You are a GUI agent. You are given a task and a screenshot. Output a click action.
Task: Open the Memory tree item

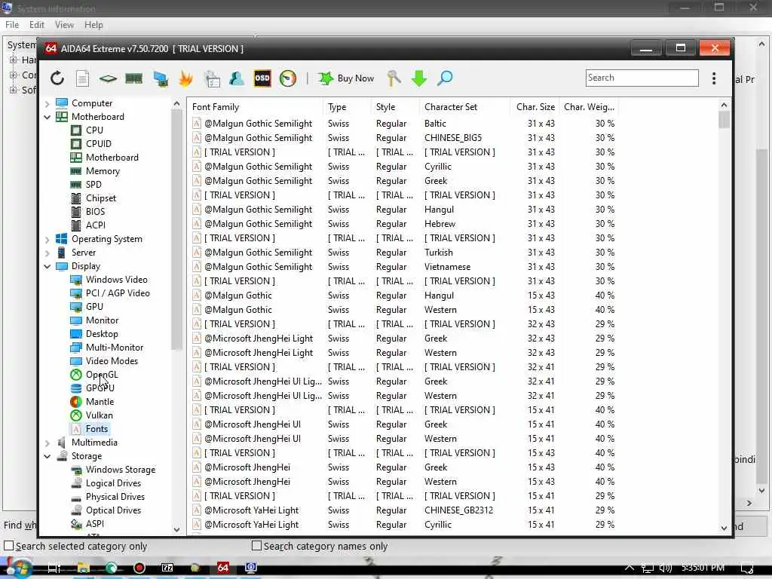103,171
